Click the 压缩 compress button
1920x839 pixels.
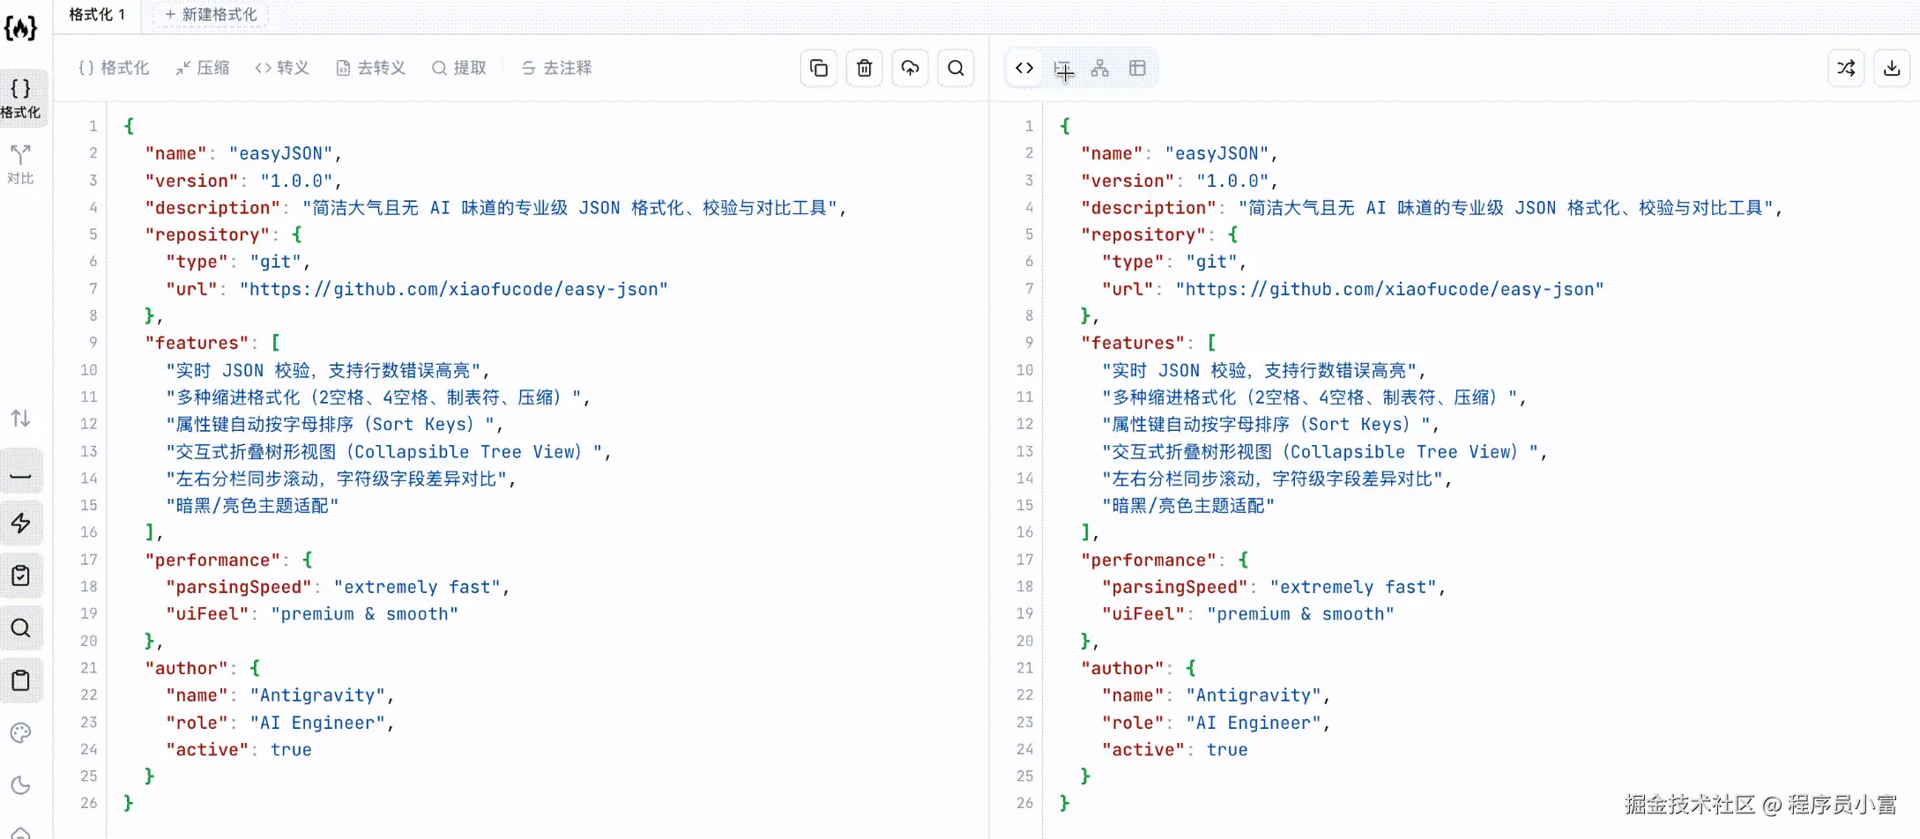click(x=202, y=68)
